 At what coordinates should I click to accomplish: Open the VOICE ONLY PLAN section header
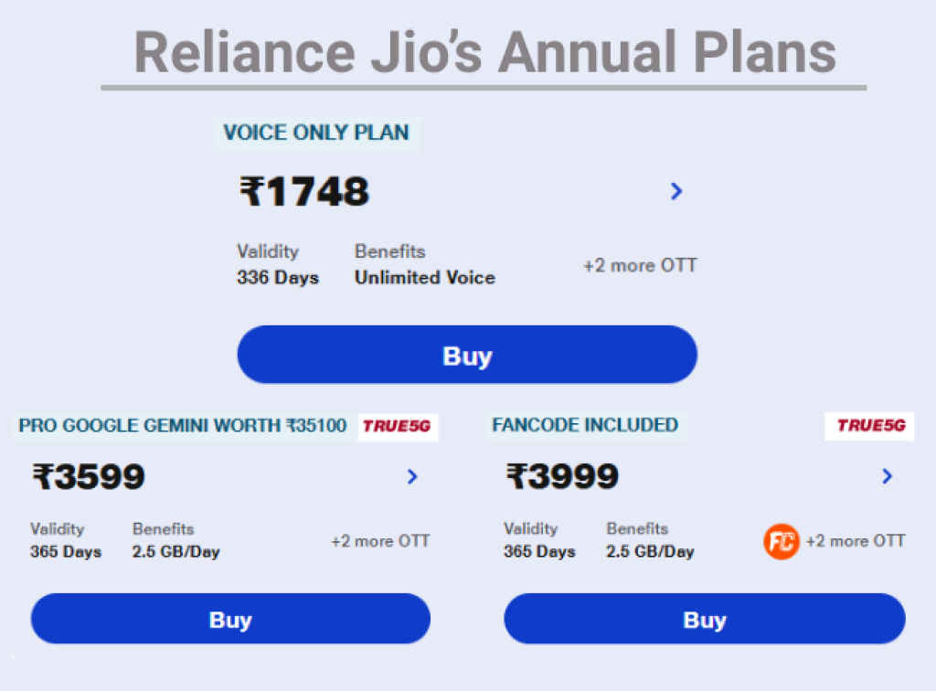tap(316, 133)
